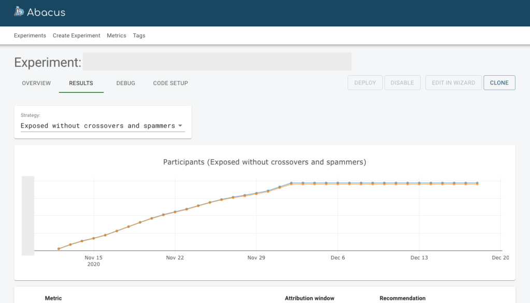The width and height of the screenshot is (530, 303).
Task: Click the Experiment name placeholder field
Action: 217,62
